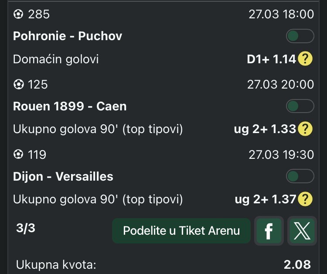Viewport: 327px width, 274px height.
Task: Click the soccer ball icon beside 119
Action: pyautogui.click(x=19, y=154)
